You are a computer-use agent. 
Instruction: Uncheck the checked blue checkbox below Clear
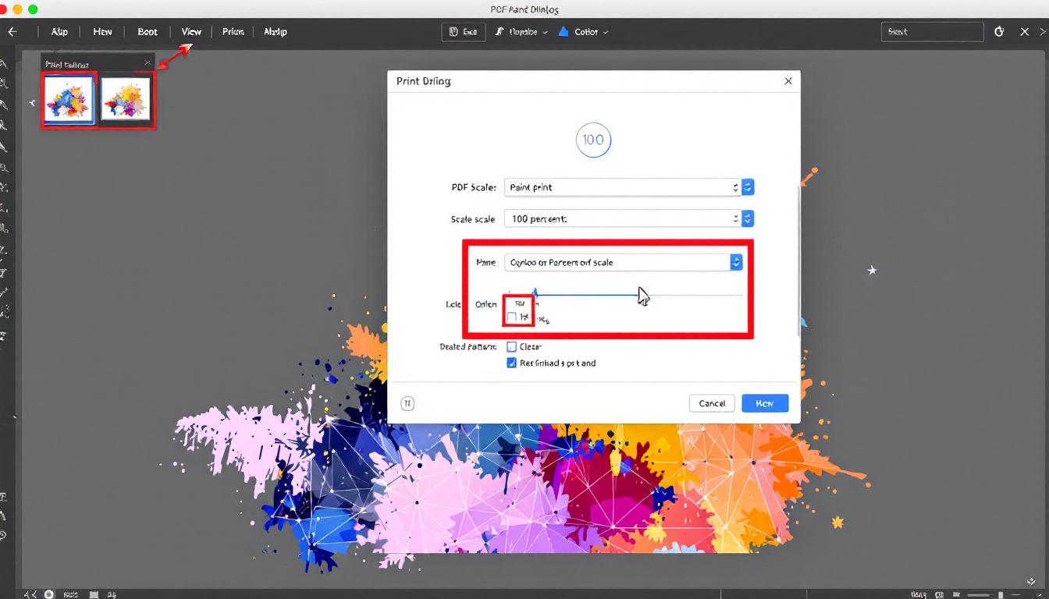click(512, 363)
